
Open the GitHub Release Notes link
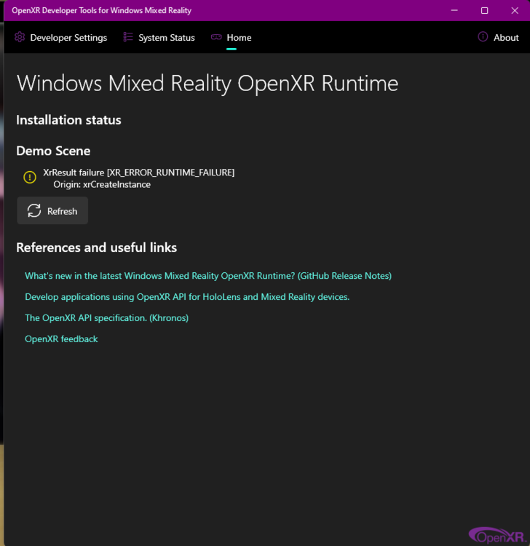click(x=208, y=276)
